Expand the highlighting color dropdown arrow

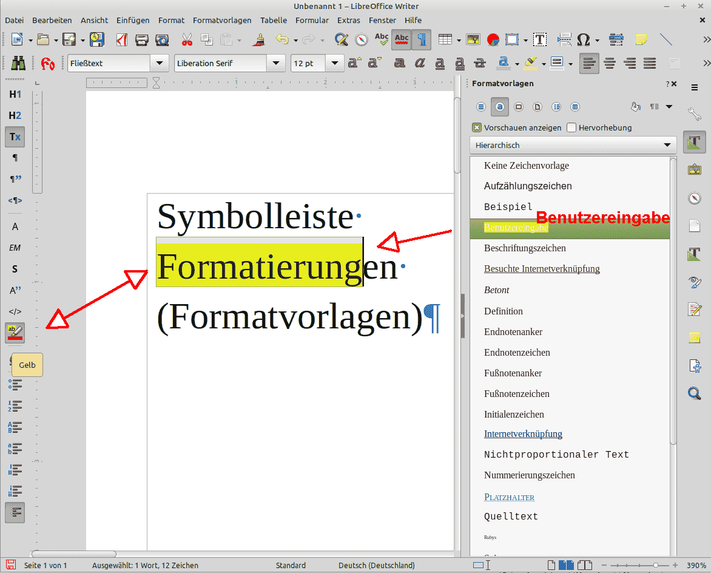[544, 64]
